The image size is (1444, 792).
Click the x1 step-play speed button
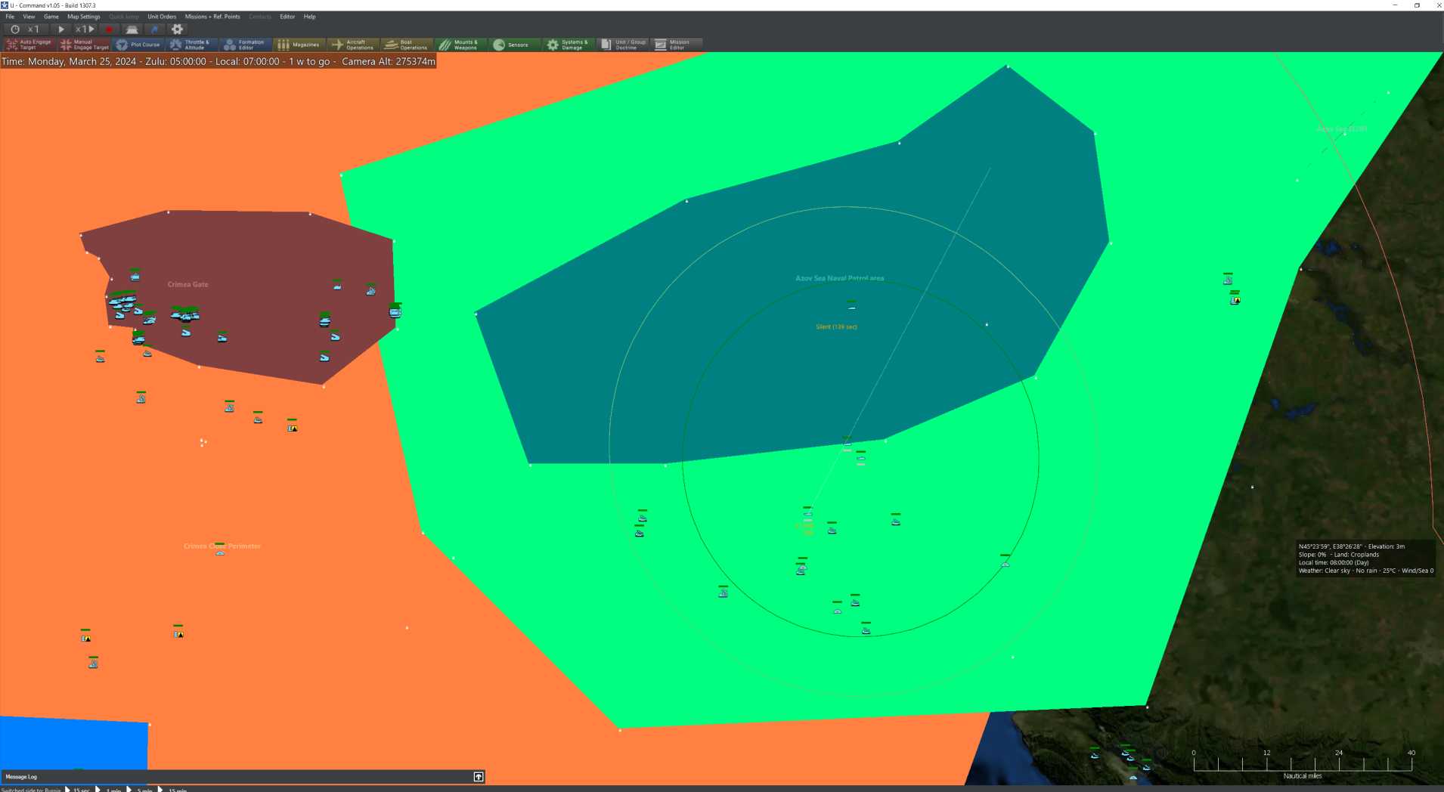click(x=85, y=29)
